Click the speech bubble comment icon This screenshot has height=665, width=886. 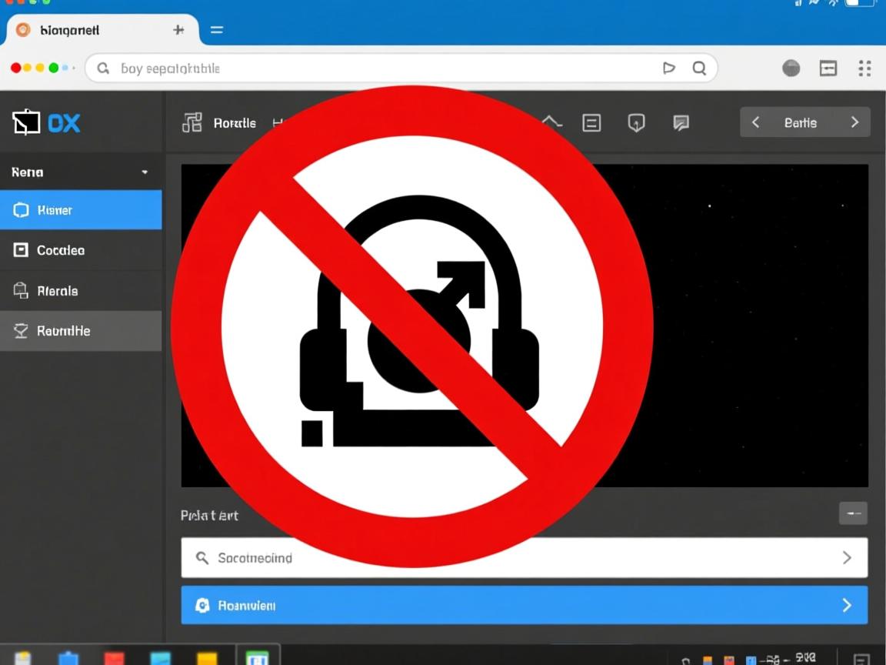click(x=681, y=123)
